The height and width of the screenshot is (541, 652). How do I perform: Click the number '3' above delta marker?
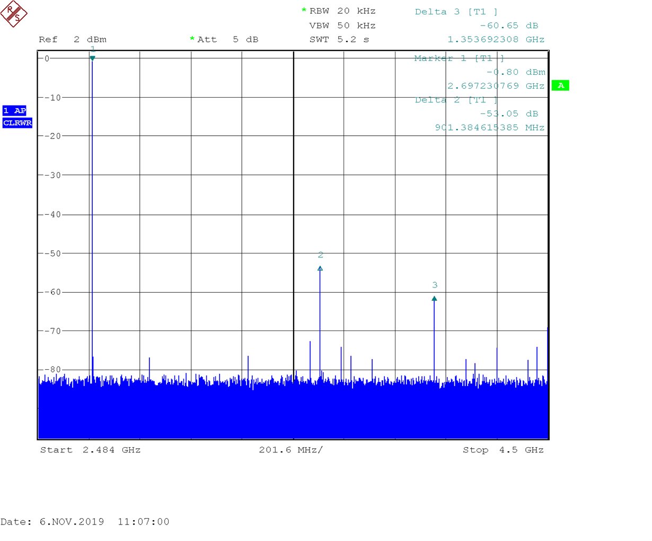pos(435,285)
